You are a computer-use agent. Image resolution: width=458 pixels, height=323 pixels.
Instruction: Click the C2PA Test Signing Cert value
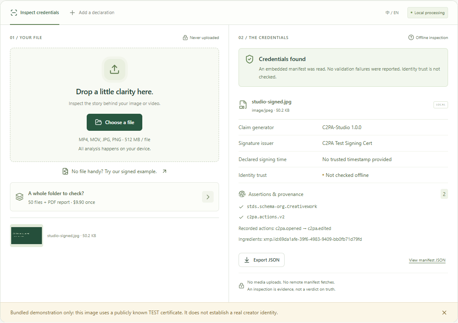click(347, 143)
